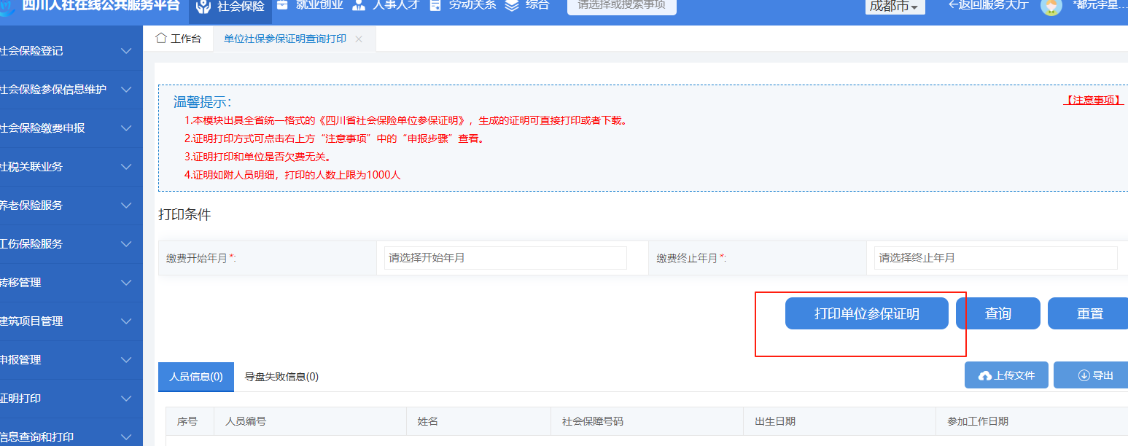Click the 缴费开始年月 start month input field
The image size is (1128, 446).
pos(505,257)
